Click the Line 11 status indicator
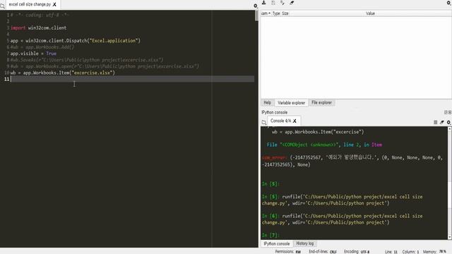452x254 pixels. coord(391,251)
